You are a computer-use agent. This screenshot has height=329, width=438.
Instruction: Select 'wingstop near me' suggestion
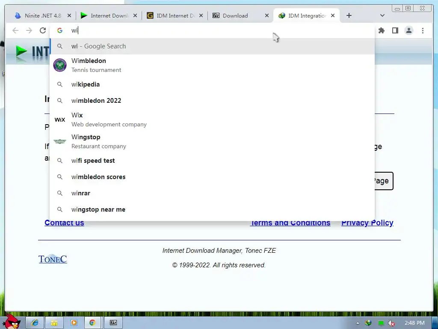tap(212, 209)
